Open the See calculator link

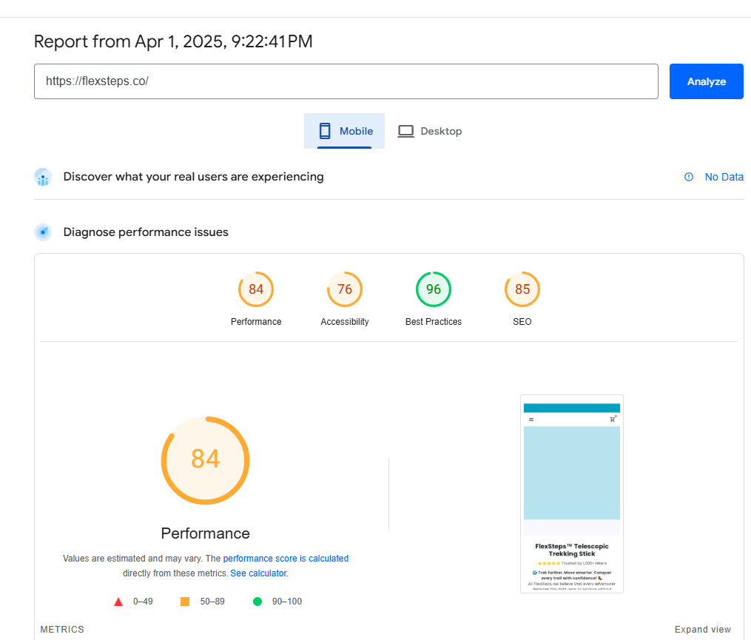258,573
